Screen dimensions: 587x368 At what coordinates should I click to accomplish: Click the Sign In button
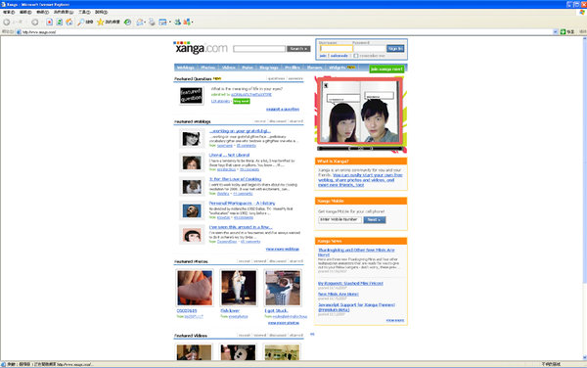point(395,49)
